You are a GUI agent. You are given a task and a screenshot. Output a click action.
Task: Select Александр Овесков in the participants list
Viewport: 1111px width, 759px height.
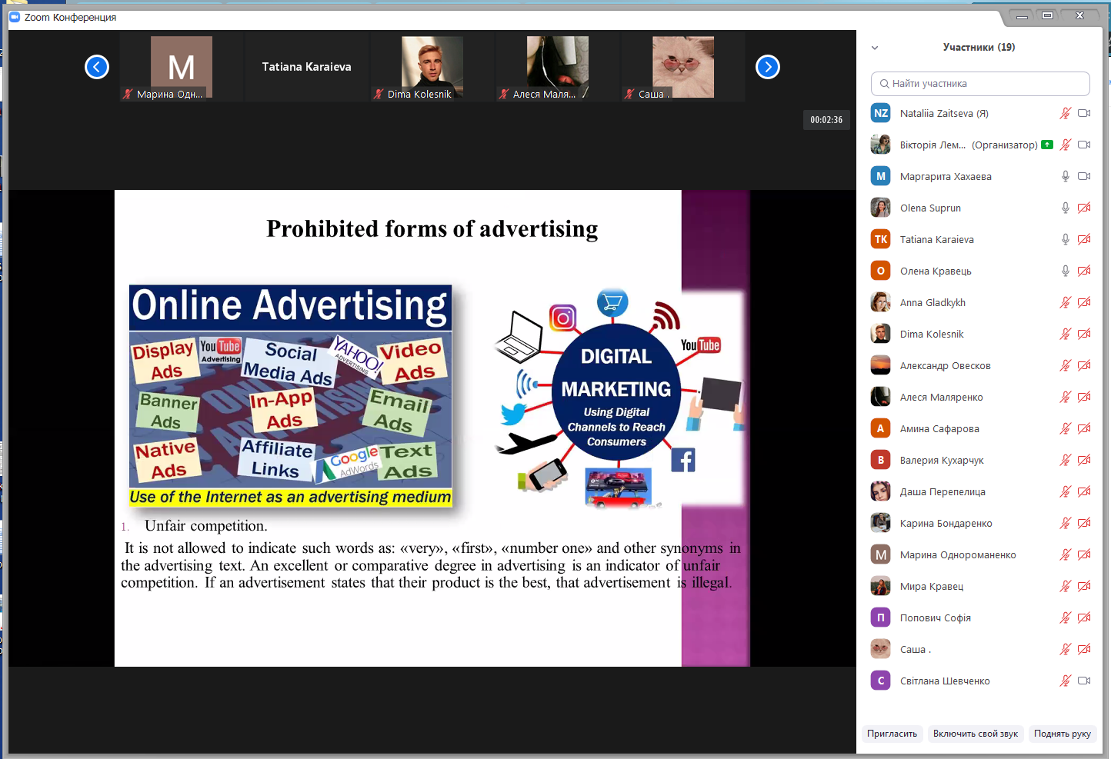coord(980,365)
